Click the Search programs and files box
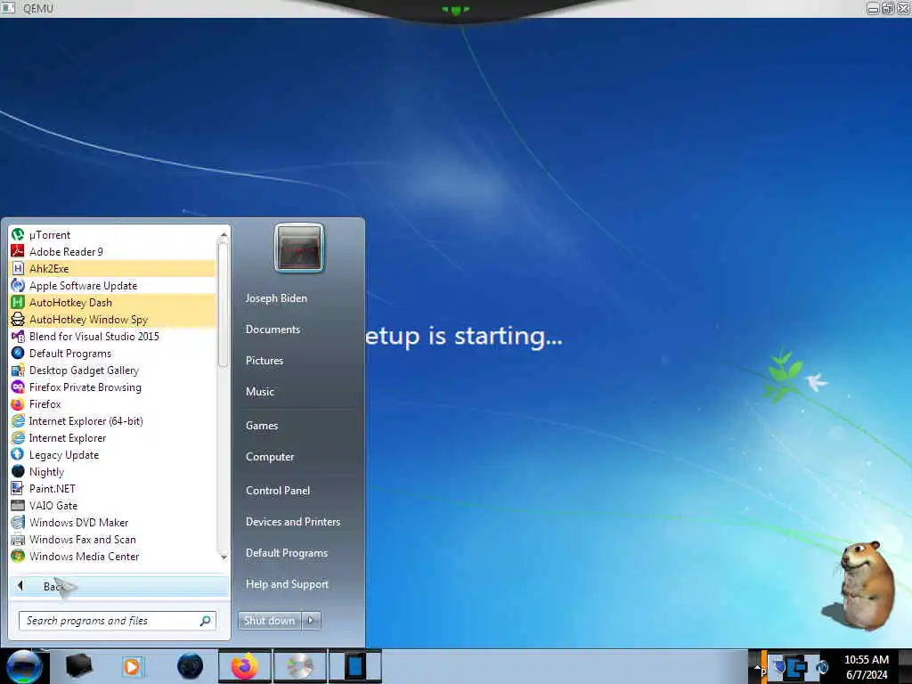This screenshot has height=684, width=912. [x=118, y=621]
